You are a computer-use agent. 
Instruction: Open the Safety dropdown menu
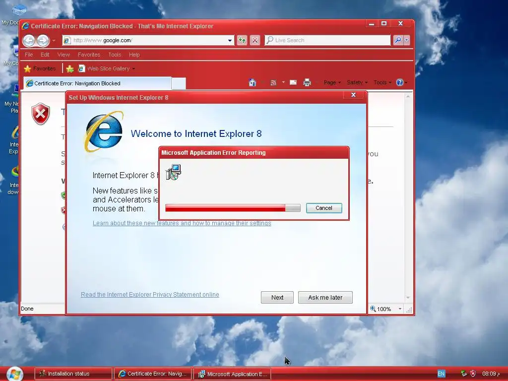point(357,82)
